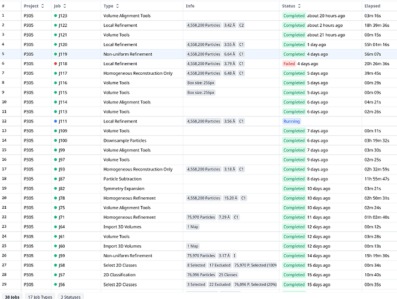The image size is (397, 299).
Task: Click the green status dot for J122
Action: click(56, 25)
